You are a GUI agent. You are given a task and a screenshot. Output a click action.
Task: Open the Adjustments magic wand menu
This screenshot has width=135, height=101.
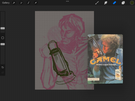point(21,3)
